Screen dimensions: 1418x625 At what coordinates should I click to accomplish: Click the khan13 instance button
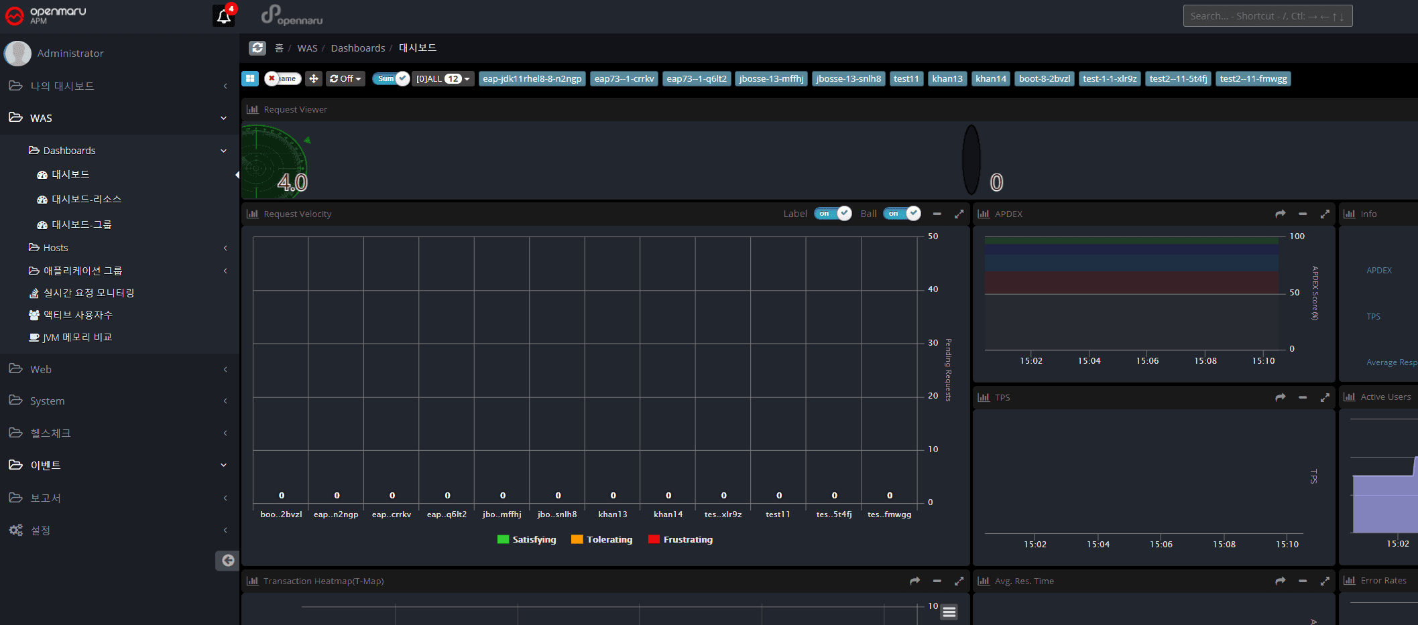pyautogui.click(x=947, y=79)
